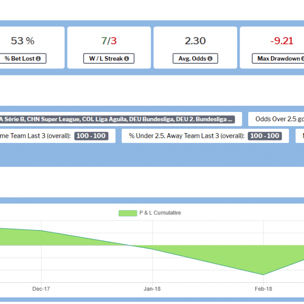Click the Avg. Odds label button
Viewport: 304px width, 304px height.
tap(195, 58)
